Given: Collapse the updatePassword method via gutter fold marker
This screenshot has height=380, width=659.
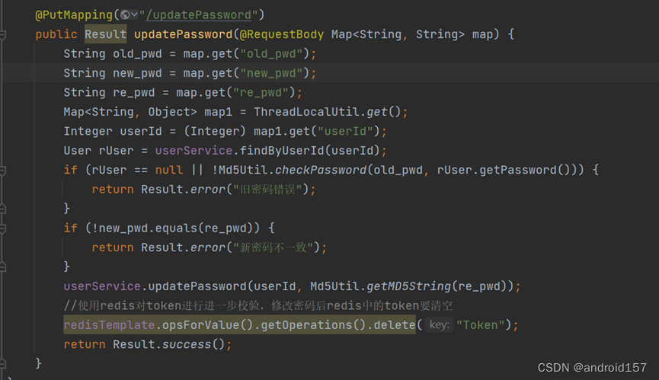Looking at the screenshot, I should tap(3, 35).
